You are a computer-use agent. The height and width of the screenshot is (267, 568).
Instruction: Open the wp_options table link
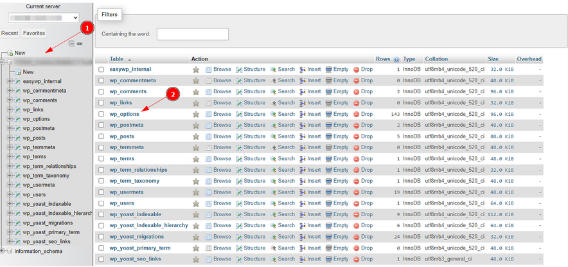click(124, 114)
